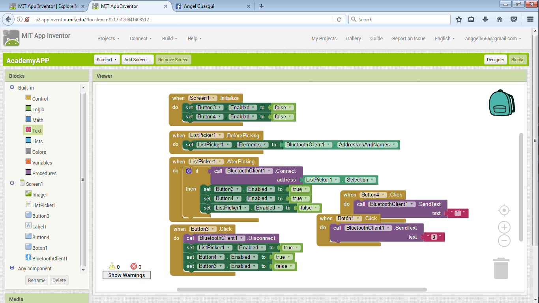Center workspace with the crosshair icon
Image resolution: width=539 pixels, height=303 pixels.
tap(504, 210)
